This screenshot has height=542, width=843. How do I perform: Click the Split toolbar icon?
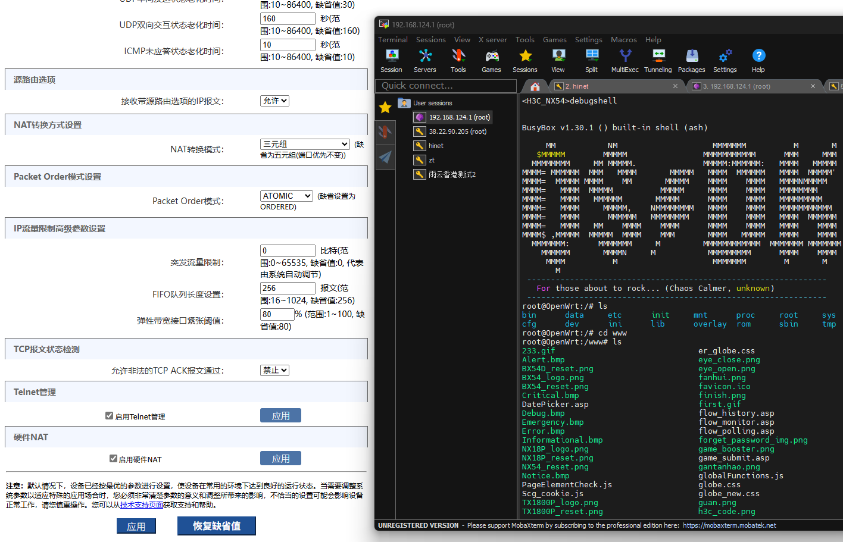[592, 56]
